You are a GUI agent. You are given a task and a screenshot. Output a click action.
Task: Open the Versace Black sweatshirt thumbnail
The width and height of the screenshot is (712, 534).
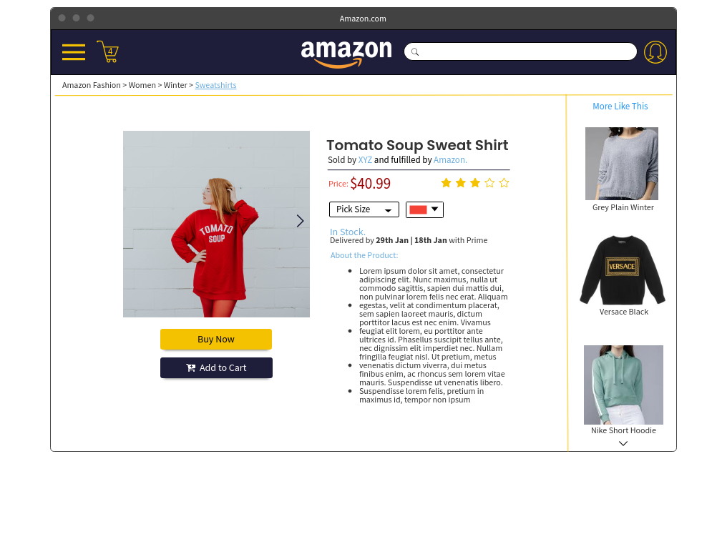[623, 270]
